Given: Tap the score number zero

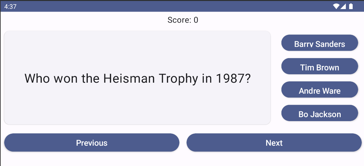Looking at the screenshot, I should point(196,20).
